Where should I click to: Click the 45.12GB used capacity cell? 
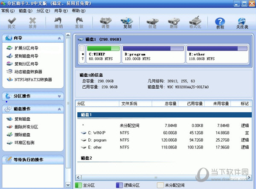pyautogui.click(x=196, y=133)
